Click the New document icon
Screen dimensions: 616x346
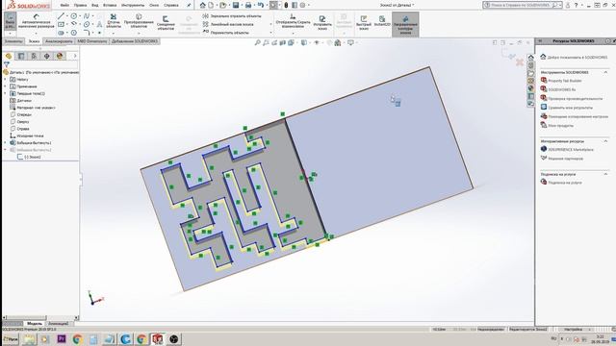[x=212, y=5]
